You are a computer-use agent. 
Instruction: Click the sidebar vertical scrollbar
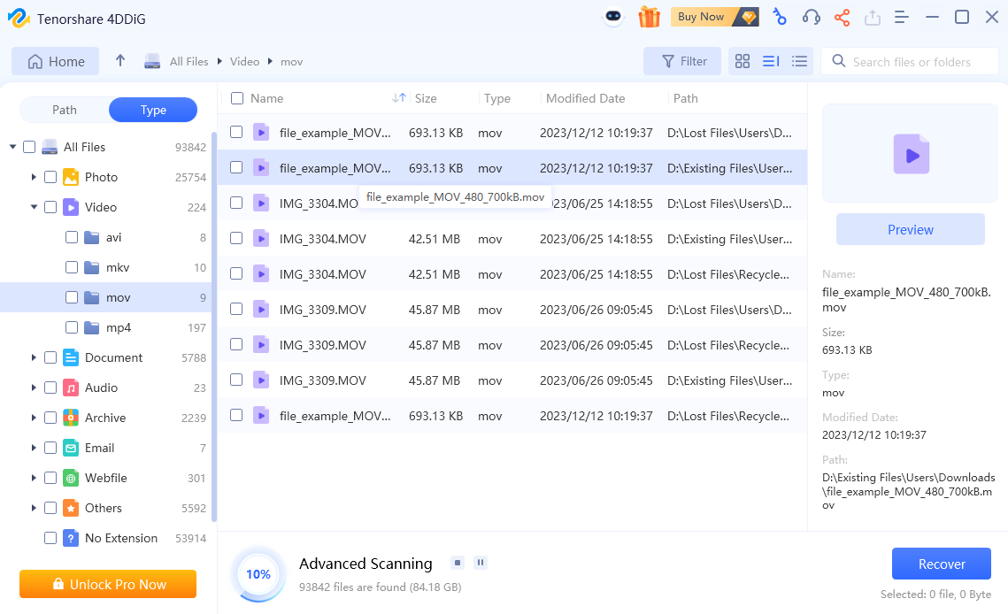coord(214,326)
